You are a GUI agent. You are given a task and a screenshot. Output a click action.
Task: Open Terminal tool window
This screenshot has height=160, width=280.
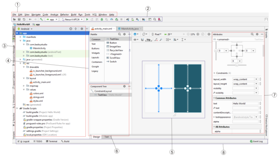pos(52,141)
